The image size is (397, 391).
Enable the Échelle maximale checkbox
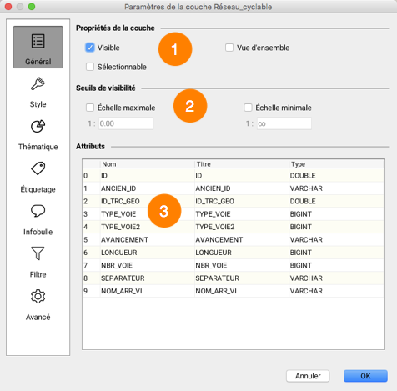(90, 108)
